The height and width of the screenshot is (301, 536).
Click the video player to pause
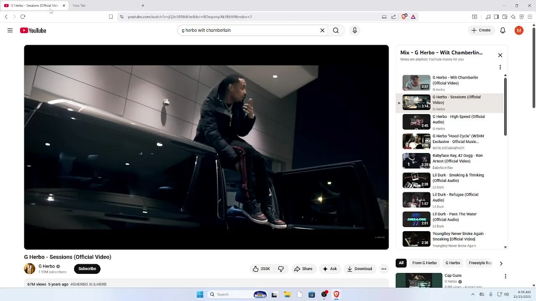click(206, 147)
